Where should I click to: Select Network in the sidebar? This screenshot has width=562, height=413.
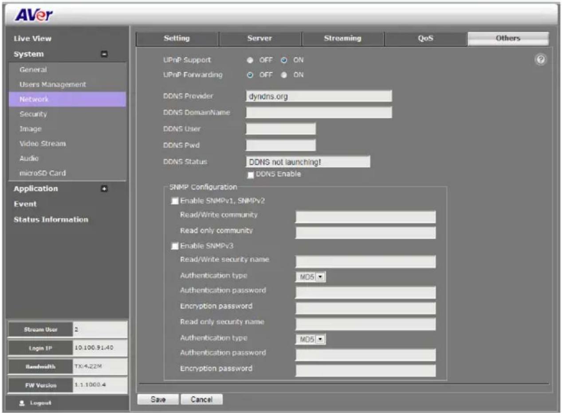[x=67, y=99]
